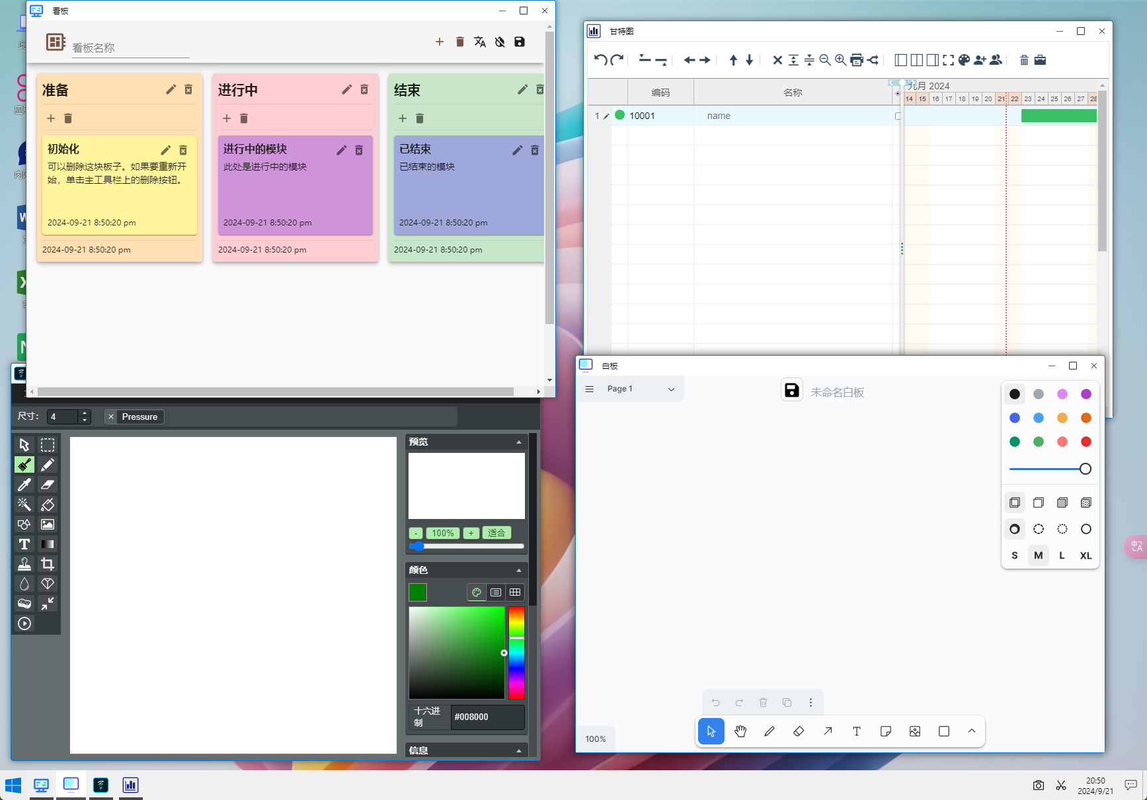Viewport: 1147px width, 800px height.
Task: Print the Gantt chart
Action: pyautogui.click(x=857, y=60)
